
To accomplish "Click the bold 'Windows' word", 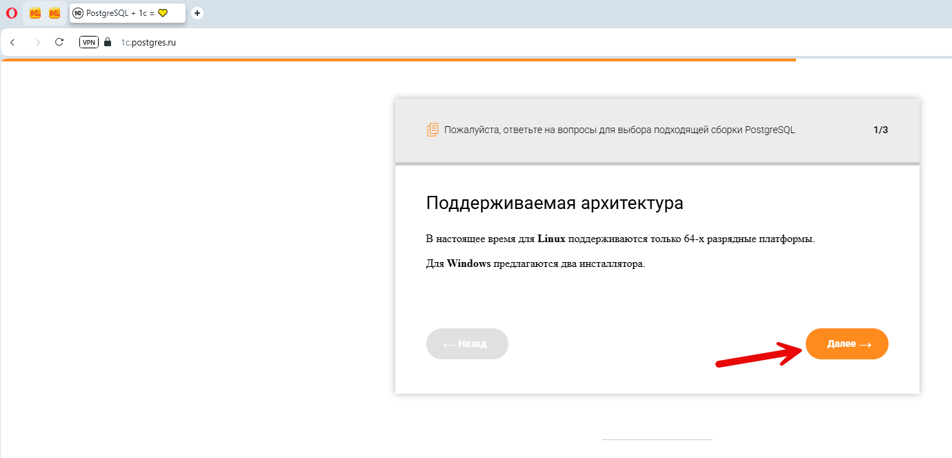I will click(468, 263).
